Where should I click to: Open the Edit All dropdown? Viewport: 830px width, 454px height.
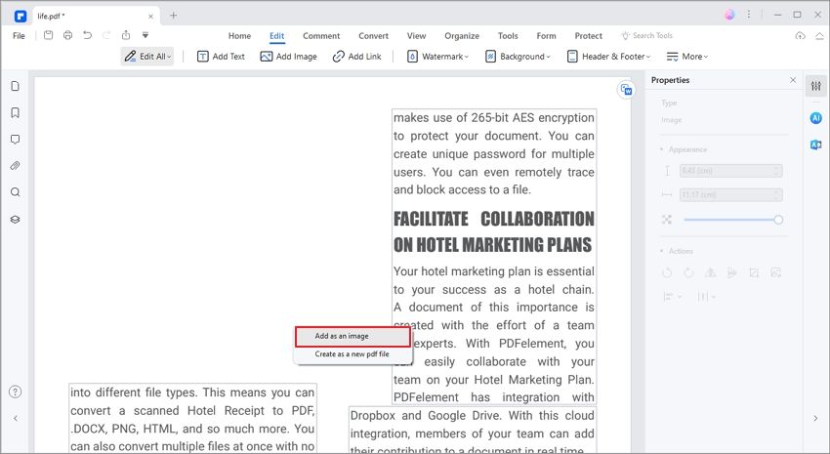[147, 56]
